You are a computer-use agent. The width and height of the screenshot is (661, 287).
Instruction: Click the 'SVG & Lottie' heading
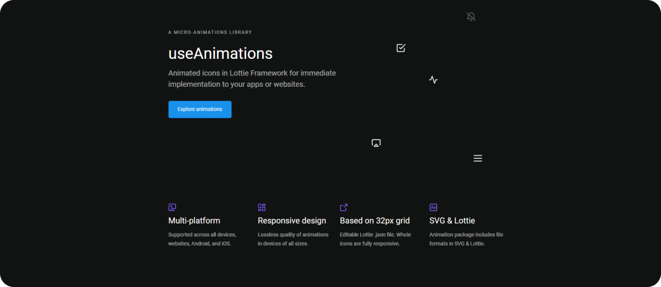click(452, 220)
